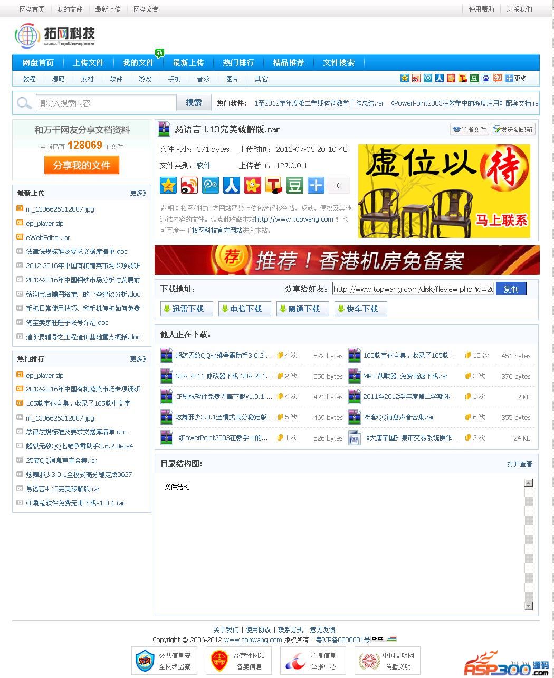Viewport: 554px width, 678px height.
Task: Click 更多 in 热门排行 panel
Action: click(138, 359)
